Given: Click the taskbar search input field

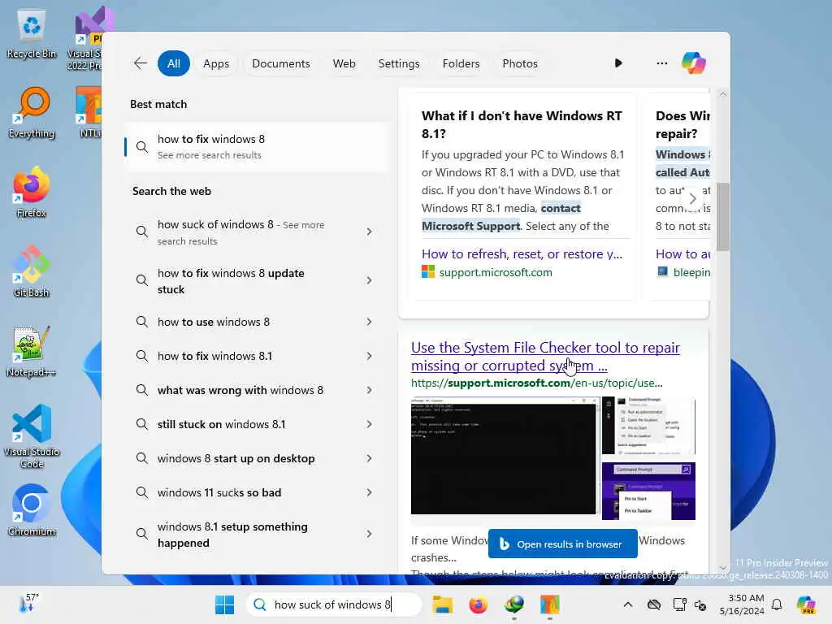Looking at the screenshot, I should click(334, 604).
